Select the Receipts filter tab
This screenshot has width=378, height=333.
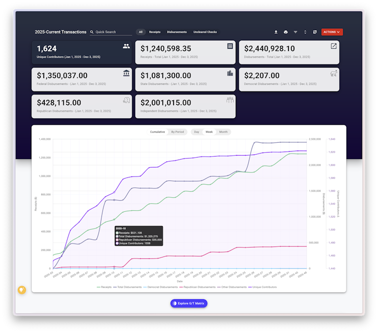tap(155, 32)
